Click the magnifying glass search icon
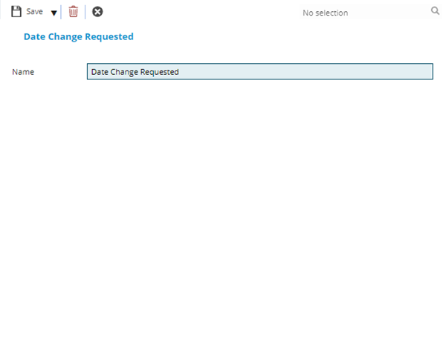The width and height of the screenshot is (446, 342). point(435,12)
